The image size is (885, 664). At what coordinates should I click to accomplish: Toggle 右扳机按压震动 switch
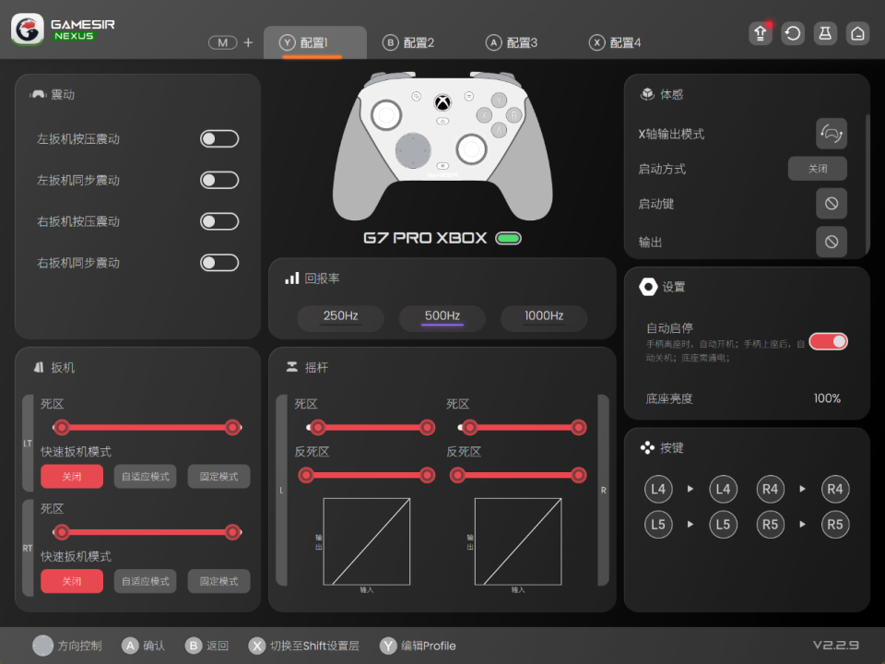pos(219,221)
